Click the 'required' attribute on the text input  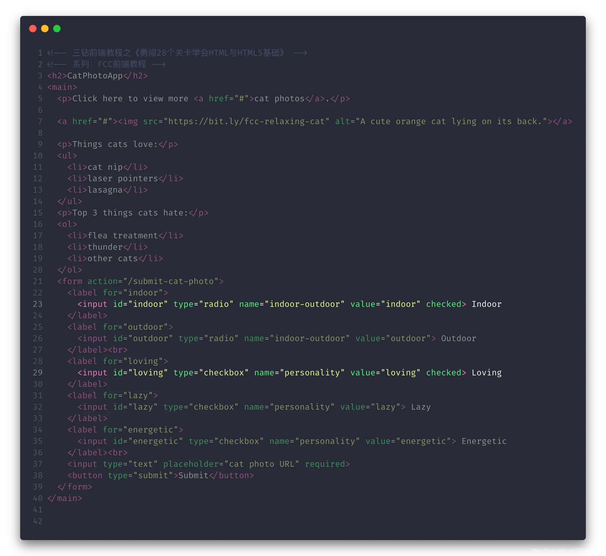[325, 464]
